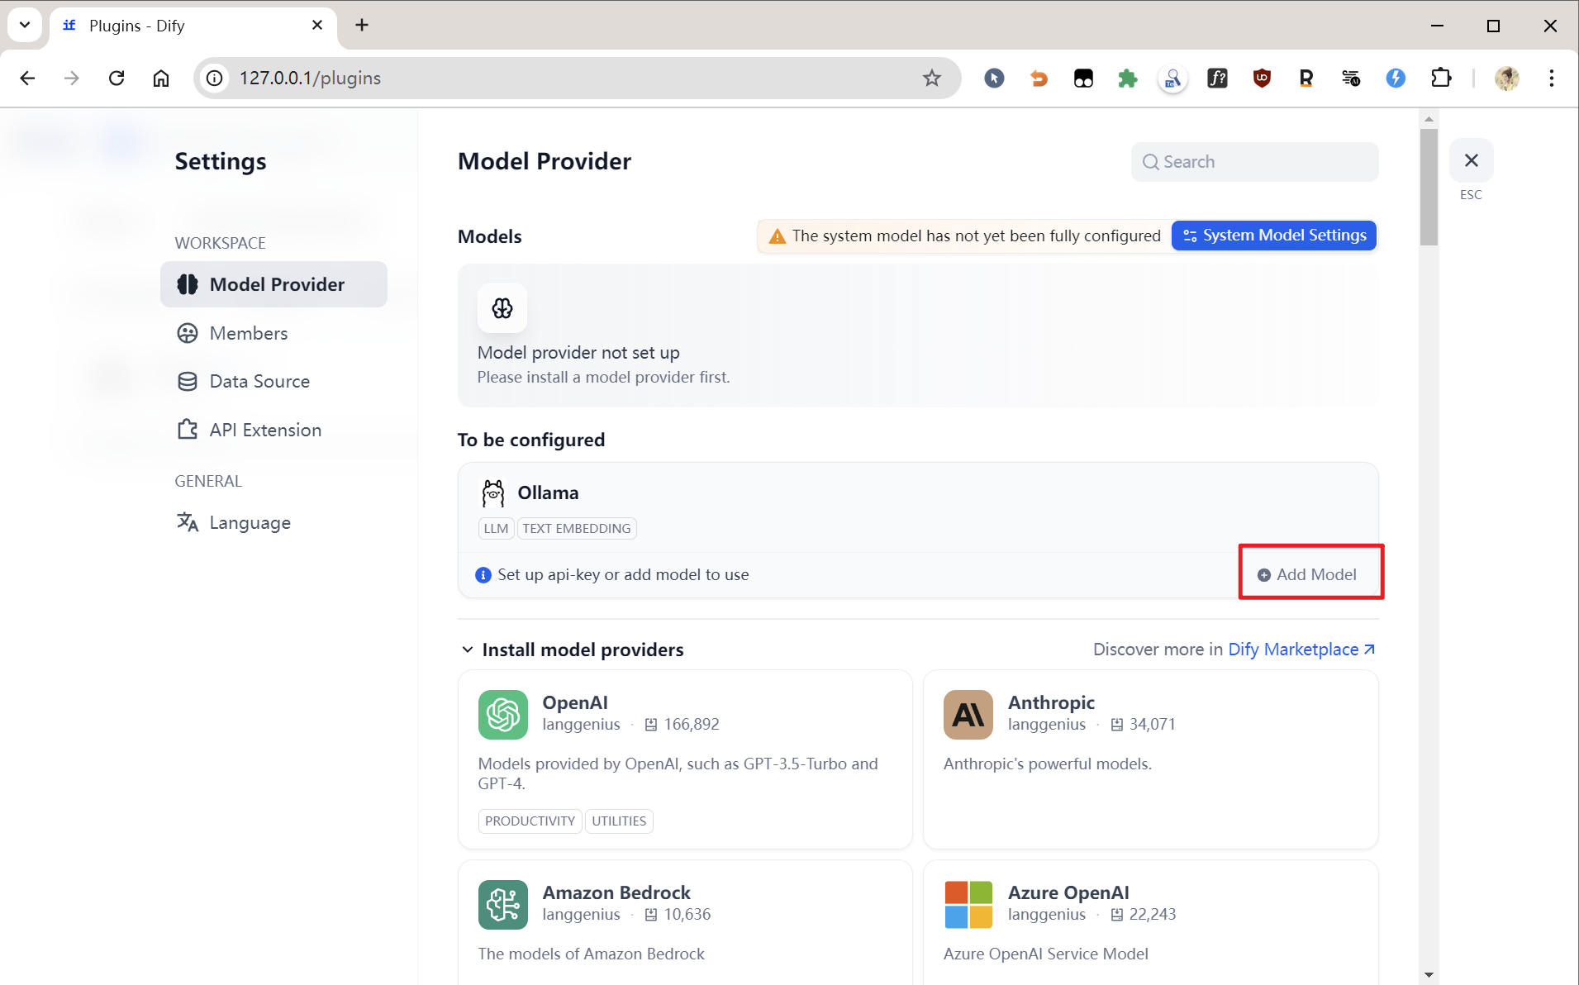The width and height of the screenshot is (1579, 985).
Task: Click the address bar URL
Action: click(x=310, y=78)
